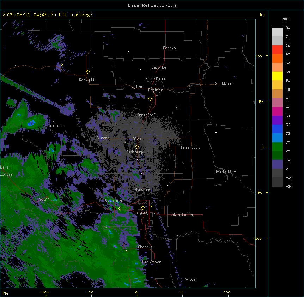Select the Okotoks label
Image resolution: width=304 pixels, height=297 pixels.
click(x=145, y=247)
